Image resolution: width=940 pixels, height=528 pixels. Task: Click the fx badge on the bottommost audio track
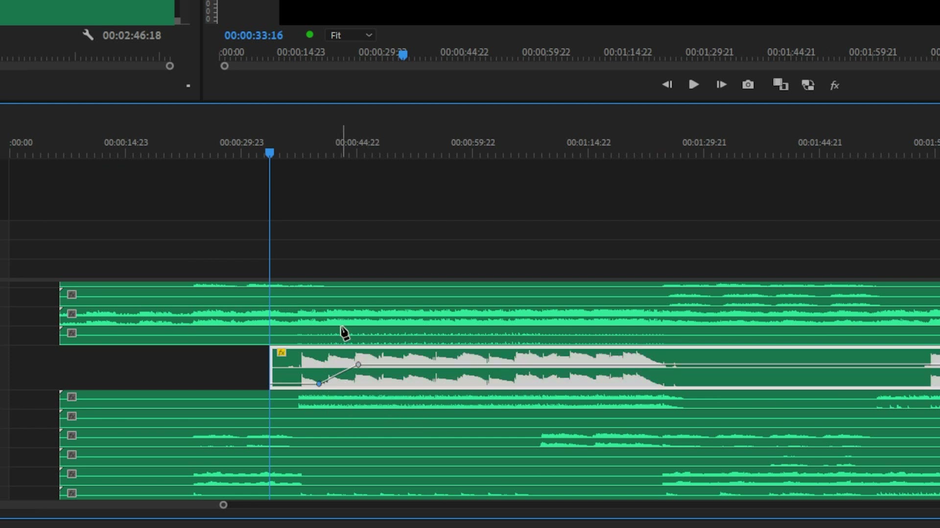[x=72, y=493]
